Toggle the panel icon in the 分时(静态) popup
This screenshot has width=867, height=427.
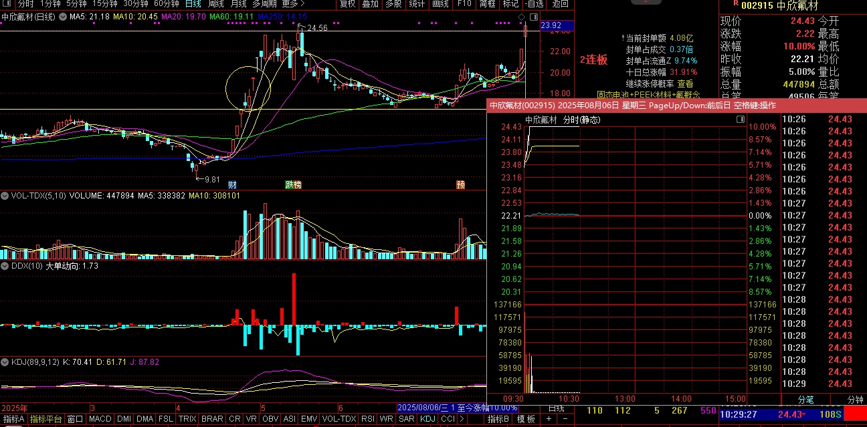[740, 119]
